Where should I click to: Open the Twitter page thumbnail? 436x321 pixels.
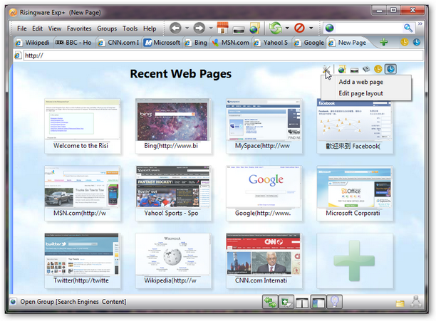[x=83, y=261]
